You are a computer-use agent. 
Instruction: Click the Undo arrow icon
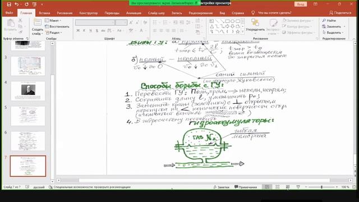point(17,4)
